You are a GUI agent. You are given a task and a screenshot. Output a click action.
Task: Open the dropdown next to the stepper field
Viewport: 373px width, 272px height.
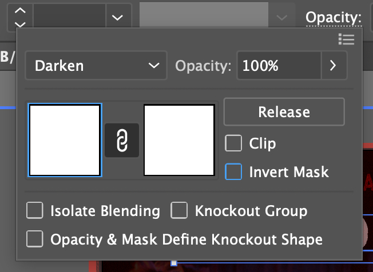pos(117,17)
